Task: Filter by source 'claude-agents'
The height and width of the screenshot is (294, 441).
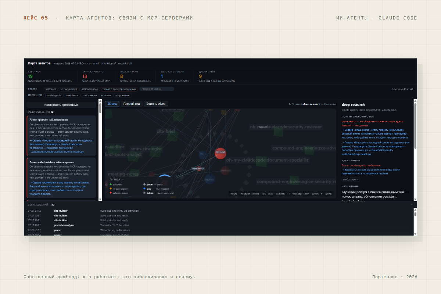Action: click(x=54, y=95)
